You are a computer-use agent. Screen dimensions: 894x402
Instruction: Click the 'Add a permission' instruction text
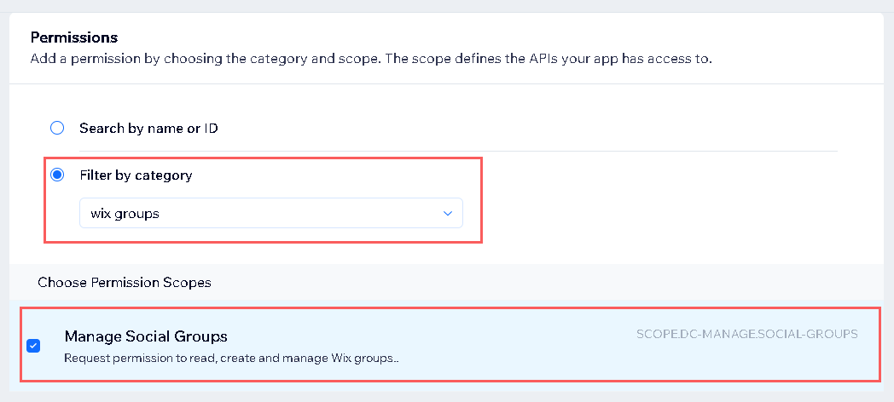pos(370,59)
